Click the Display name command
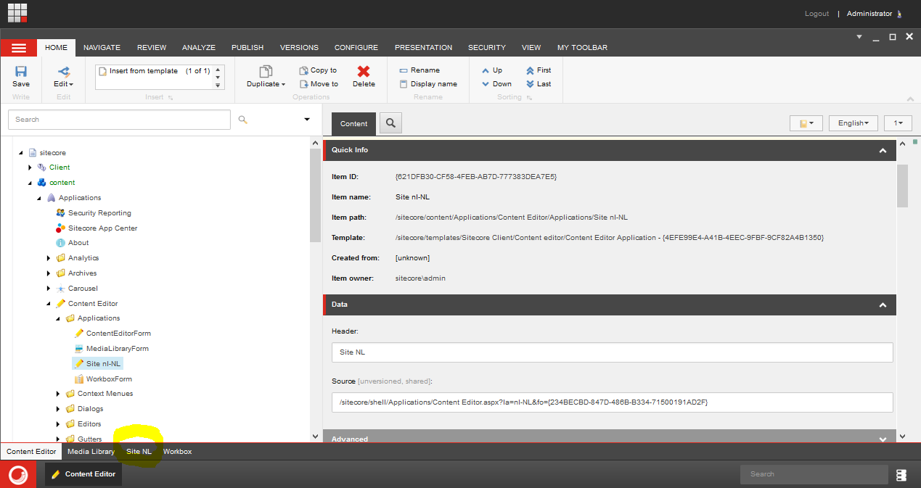 coord(428,84)
